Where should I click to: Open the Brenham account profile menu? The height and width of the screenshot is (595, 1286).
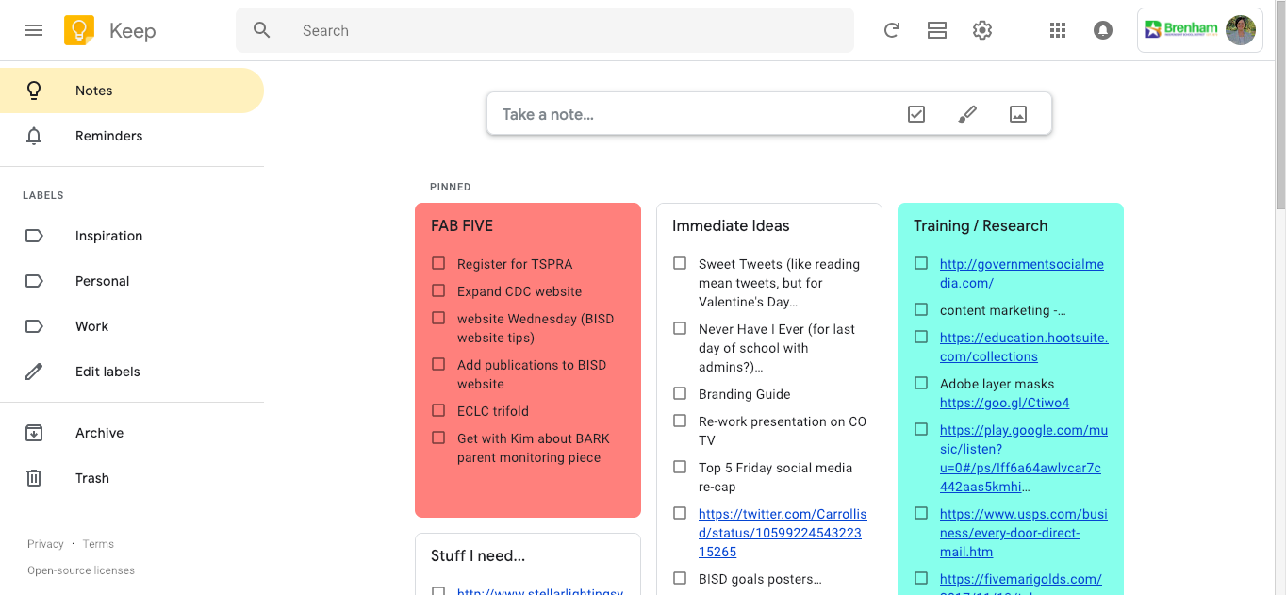(x=1199, y=30)
